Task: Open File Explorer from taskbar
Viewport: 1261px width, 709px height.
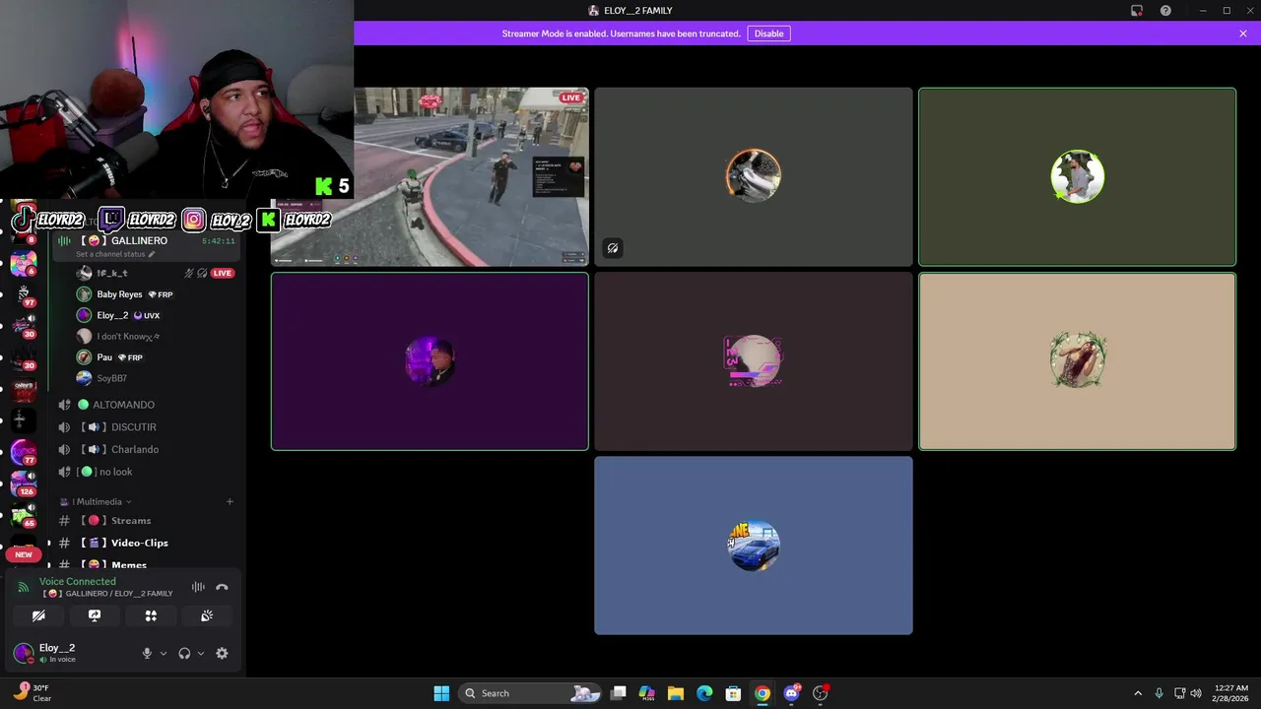Action: (x=675, y=693)
